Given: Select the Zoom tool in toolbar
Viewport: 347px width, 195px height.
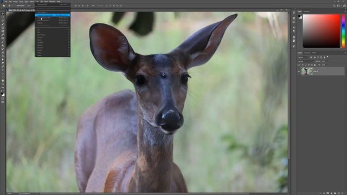Looking at the screenshot, I should 3,84.
